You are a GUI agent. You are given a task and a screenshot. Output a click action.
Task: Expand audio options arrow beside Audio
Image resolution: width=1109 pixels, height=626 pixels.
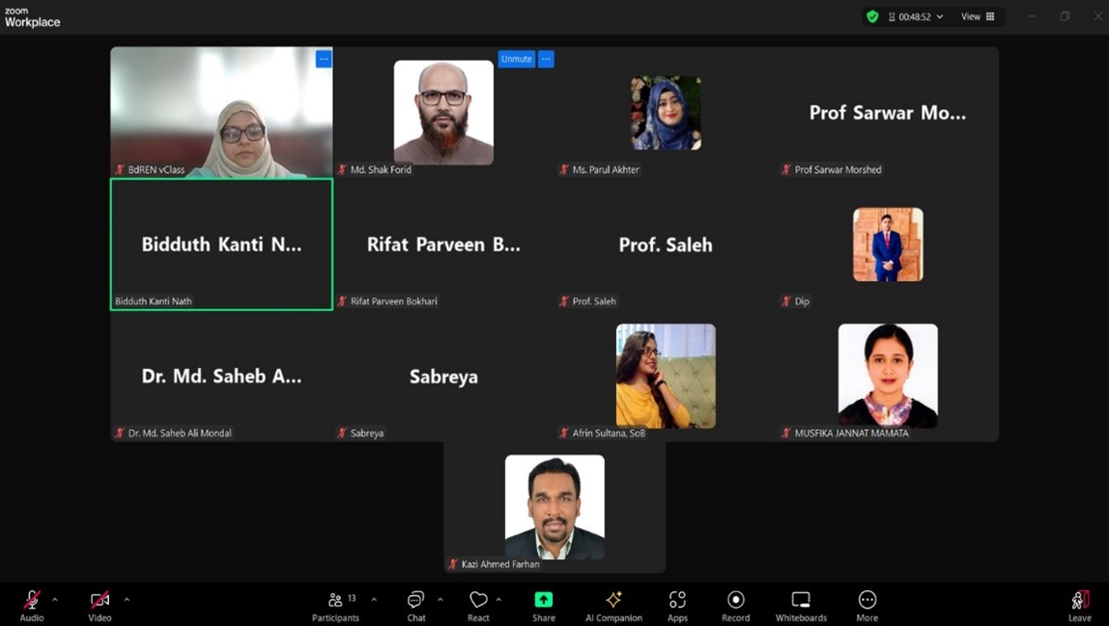click(55, 600)
